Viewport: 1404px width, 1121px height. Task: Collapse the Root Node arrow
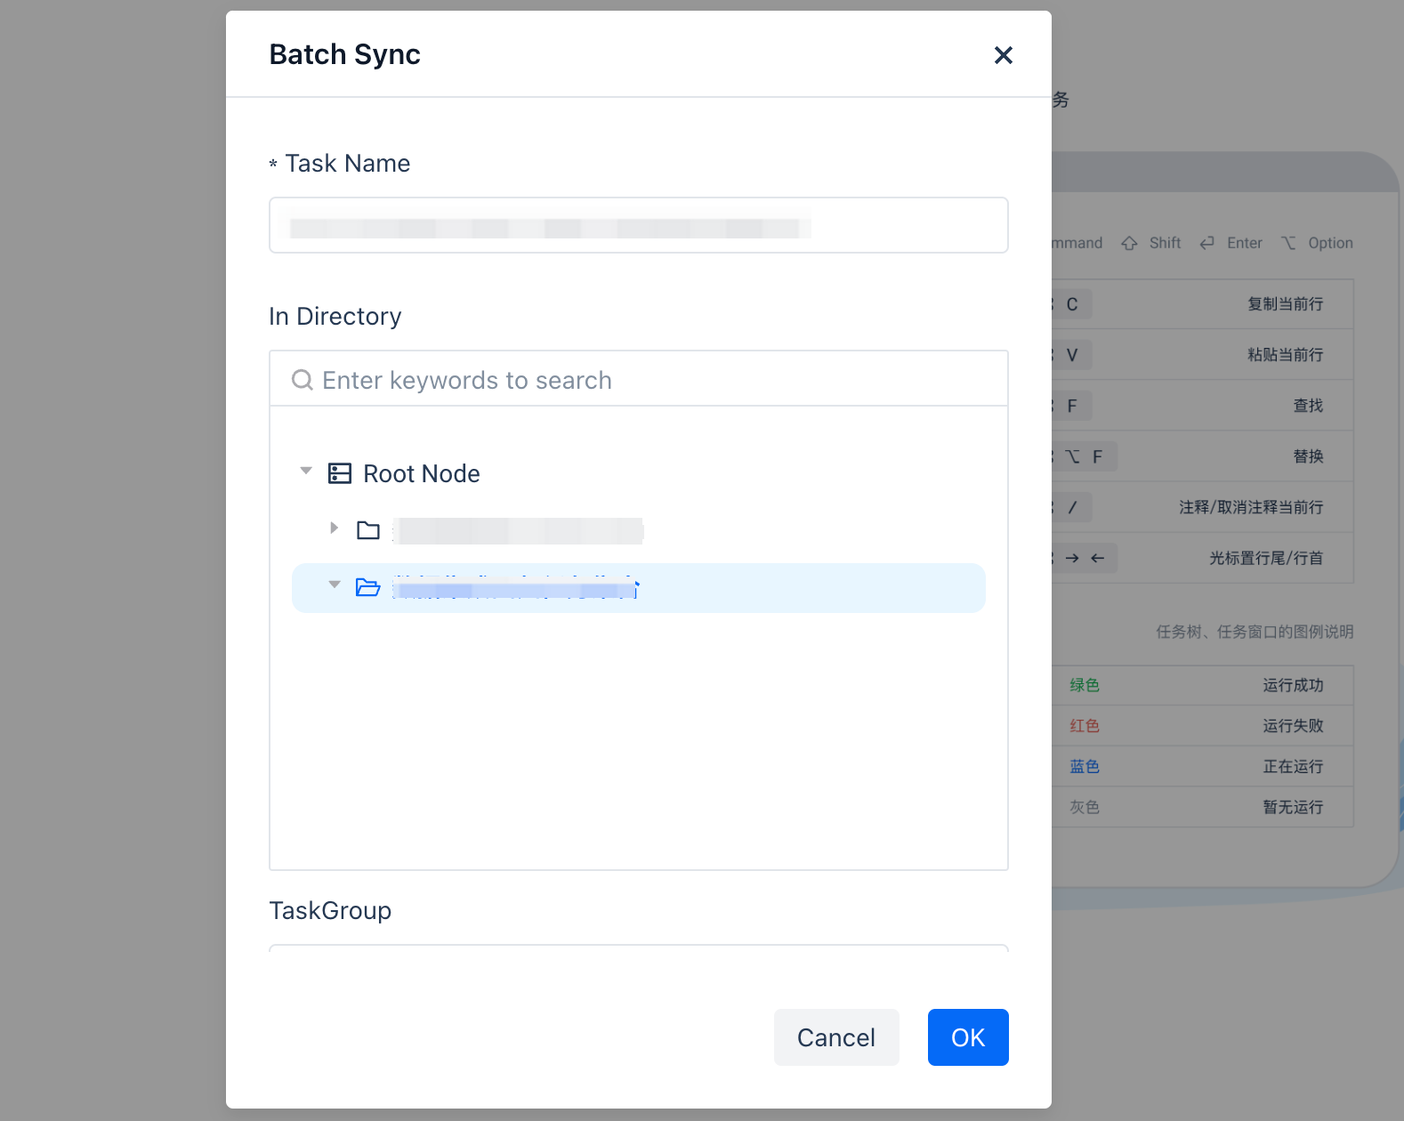coord(306,471)
